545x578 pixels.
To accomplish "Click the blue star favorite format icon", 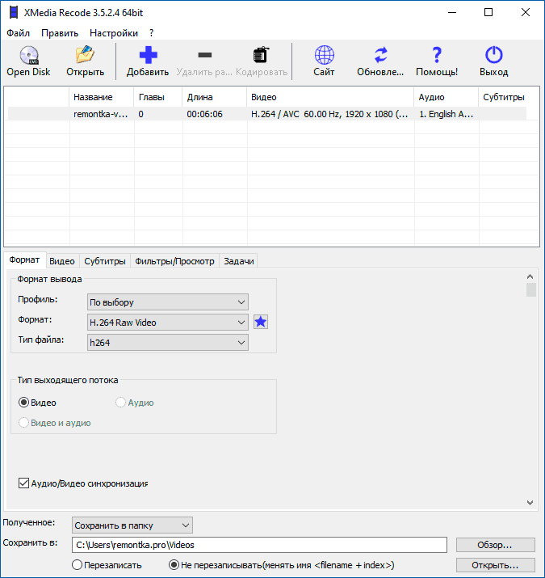I will (261, 322).
